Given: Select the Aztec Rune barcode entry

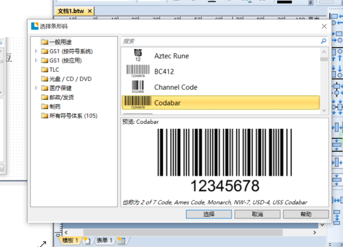Looking at the screenshot, I should point(220,56).
